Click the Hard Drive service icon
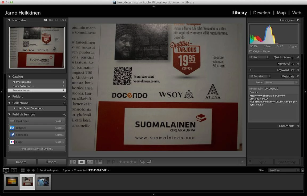 (x=12, y=121)
